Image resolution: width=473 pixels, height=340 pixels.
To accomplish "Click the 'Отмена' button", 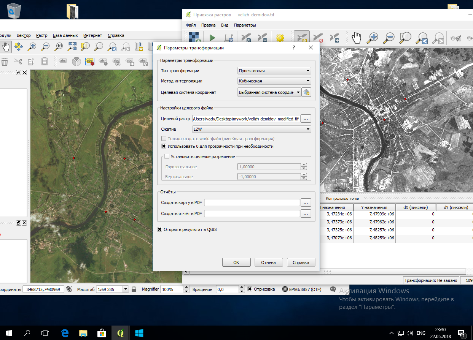I will (x=268, y=262).
